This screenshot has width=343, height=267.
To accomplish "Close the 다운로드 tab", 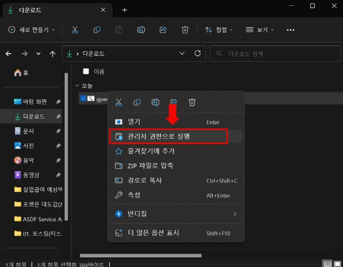I will click(x=103, y=10).
